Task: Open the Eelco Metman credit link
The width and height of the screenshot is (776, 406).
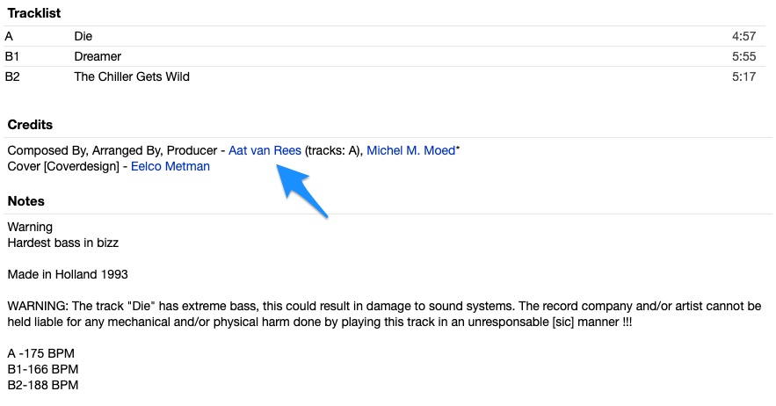Action: (x=170, y=166)
